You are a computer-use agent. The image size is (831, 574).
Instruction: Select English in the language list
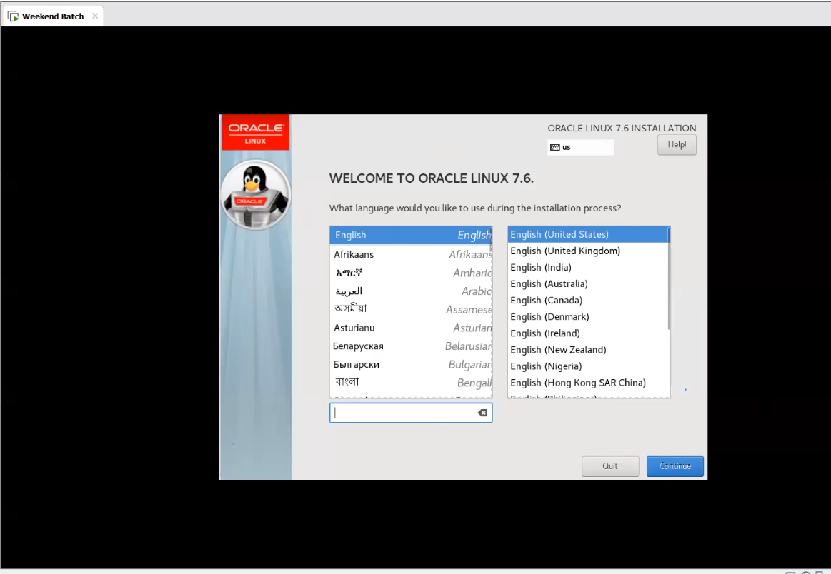pos(411,235)
